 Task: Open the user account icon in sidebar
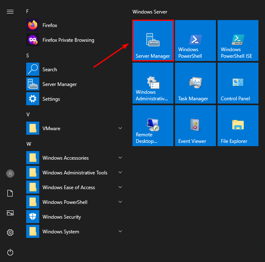10,174
